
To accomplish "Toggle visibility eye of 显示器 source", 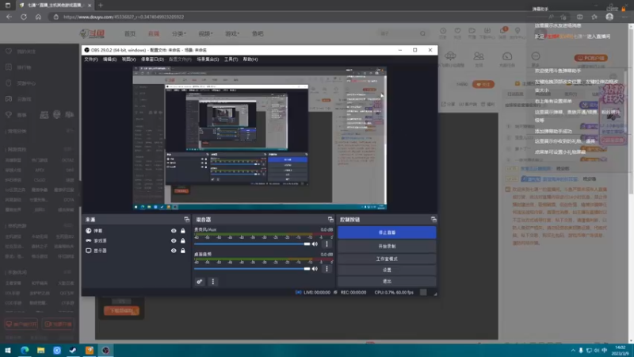I will (174, 251).
